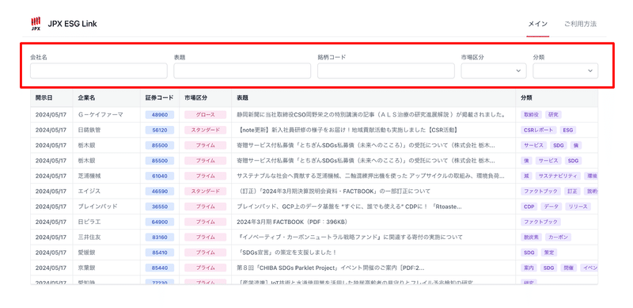Click the 策定 category tag
The height and width of the screenshot is (308, 633).
pos(548,253)
